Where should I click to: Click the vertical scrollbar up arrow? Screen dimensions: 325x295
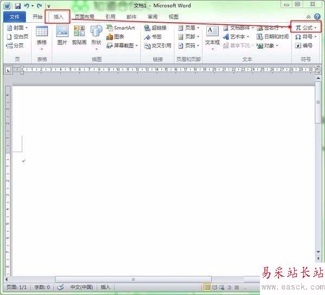tap(318, 78)
